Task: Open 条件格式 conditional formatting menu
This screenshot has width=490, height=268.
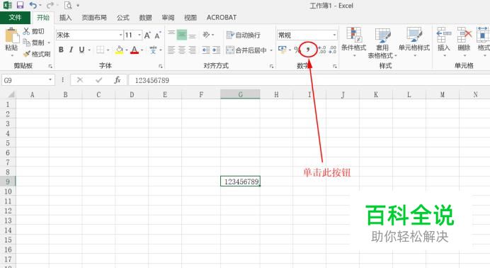Action: point(354,42)
